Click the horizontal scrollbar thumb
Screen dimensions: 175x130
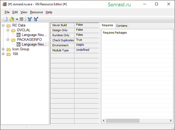123,121
